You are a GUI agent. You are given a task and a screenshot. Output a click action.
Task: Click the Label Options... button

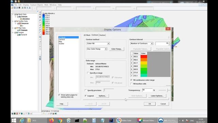(157, 96)
